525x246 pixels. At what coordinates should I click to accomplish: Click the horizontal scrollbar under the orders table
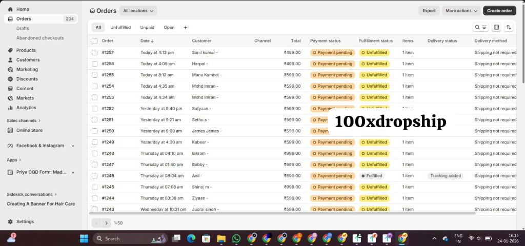[x=282, y=213]
